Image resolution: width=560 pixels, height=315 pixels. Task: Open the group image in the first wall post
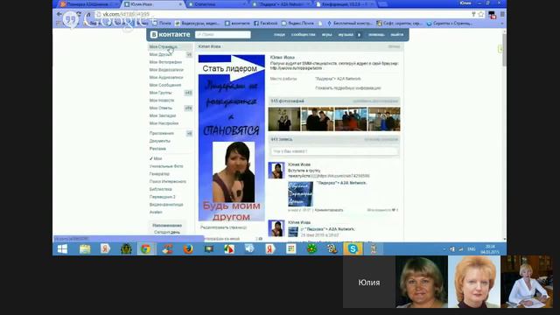(300, 194)
